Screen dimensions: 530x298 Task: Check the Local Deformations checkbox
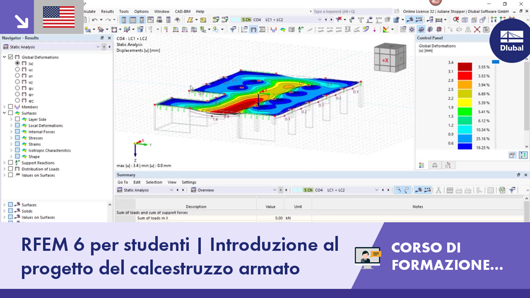(x=17, y=125)
